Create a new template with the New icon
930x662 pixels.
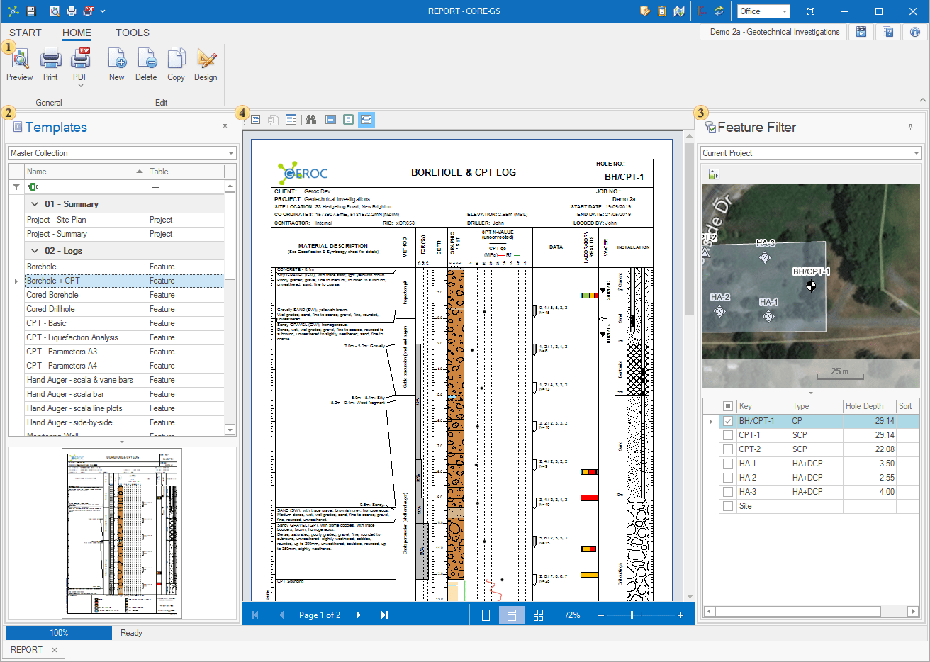[117, 59]
